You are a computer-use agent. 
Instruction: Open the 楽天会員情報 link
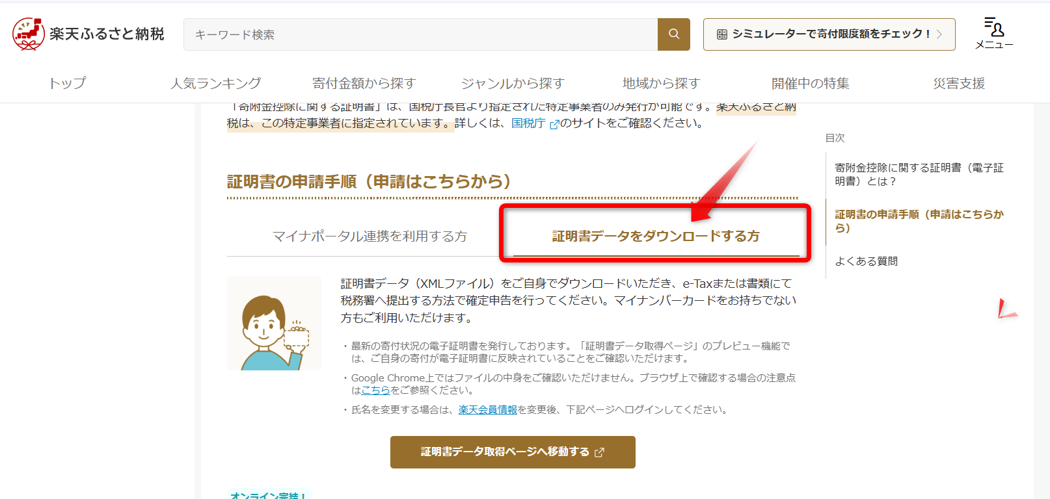point(487,410)
